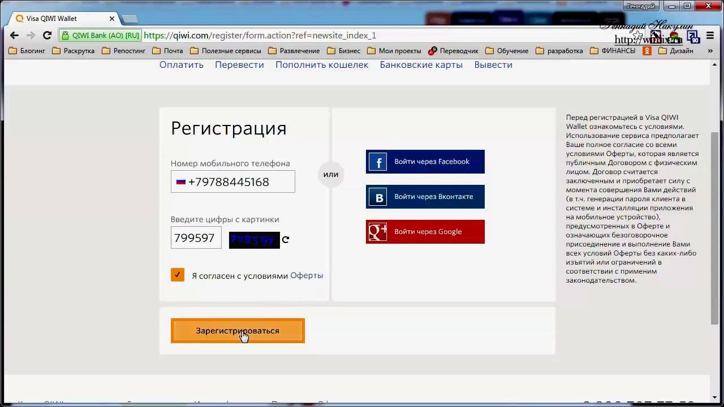The image size is (724, 407).
Task: Click the captcha picture
Action: point(254,240)
